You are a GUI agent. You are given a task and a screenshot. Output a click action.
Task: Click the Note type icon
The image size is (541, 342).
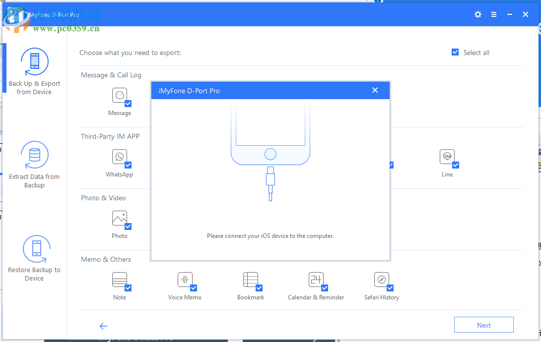tap(120, 280)
